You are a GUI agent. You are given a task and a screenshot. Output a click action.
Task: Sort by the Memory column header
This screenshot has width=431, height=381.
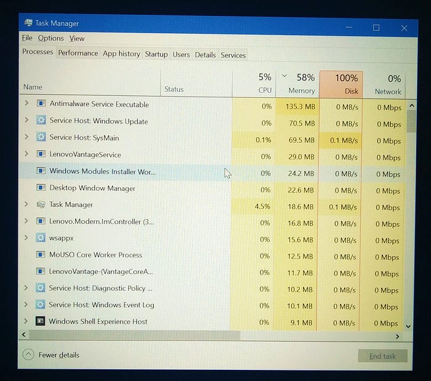(x=297, y=84)
